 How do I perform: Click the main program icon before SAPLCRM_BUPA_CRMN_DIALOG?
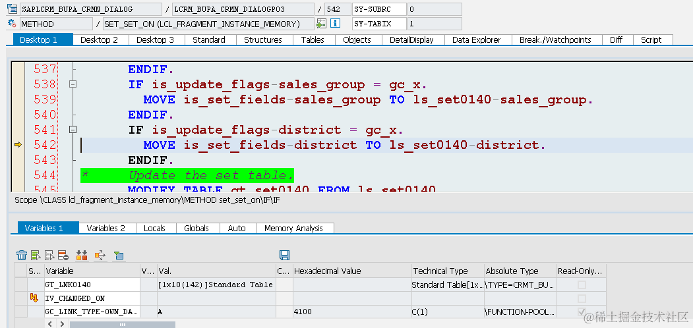(x=12, y=9)
